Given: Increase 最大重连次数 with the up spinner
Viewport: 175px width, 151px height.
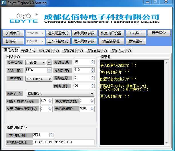Looking at the screenshot, I should coord(92,99).
